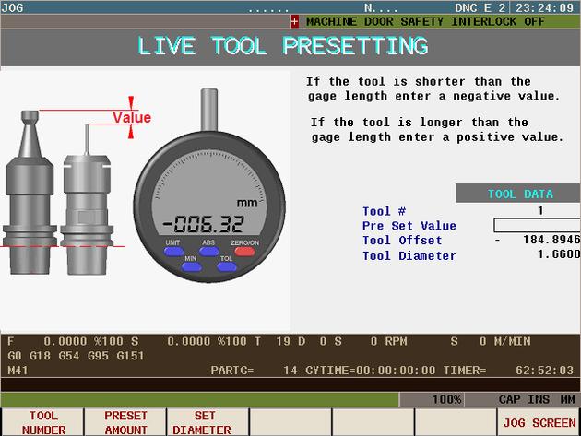Click the red plus alarm icon

(294, 21)
